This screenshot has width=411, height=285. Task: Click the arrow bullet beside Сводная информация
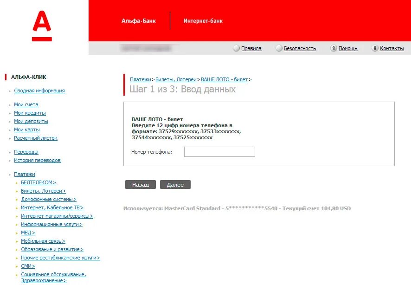click(10, 91)
